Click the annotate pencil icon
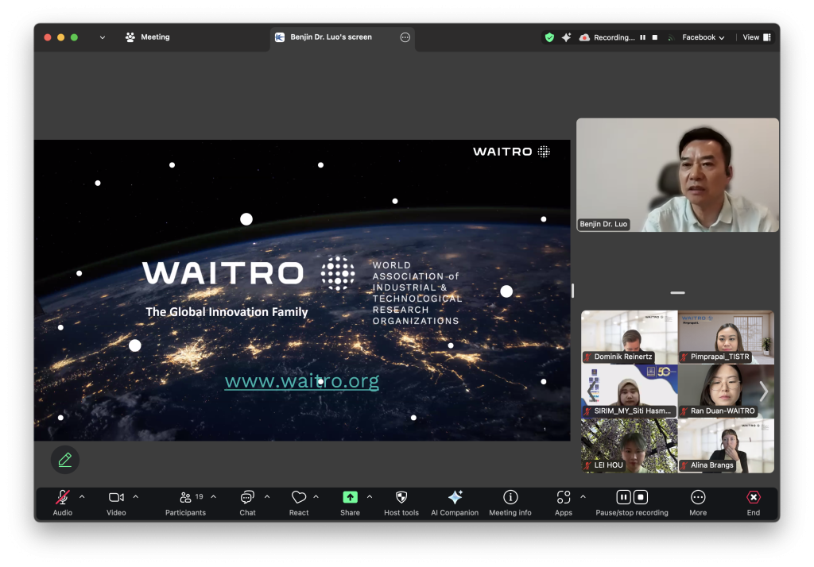Image resolution: width=814 pixels, height=567 pixels. (x=65, y=459)
